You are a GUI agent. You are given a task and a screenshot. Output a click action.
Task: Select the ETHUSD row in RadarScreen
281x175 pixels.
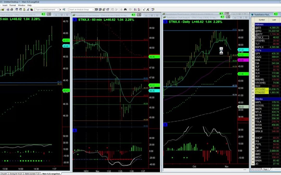266,93
